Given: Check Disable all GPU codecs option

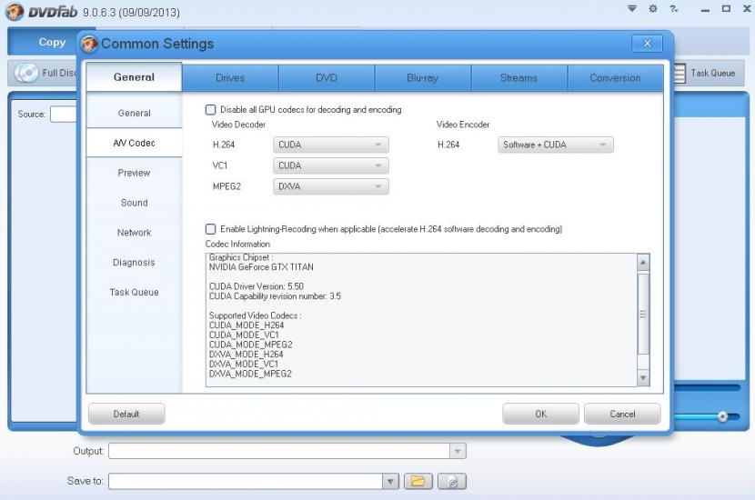Looking at the screenshot, I should 211,109.
